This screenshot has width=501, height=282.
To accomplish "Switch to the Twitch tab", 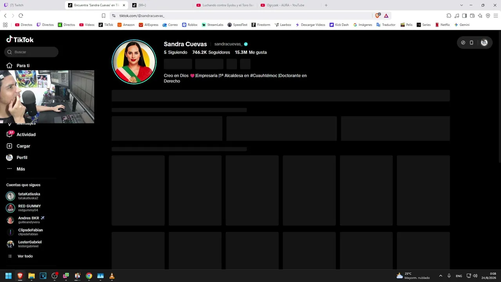I will [x=32, y=5].
